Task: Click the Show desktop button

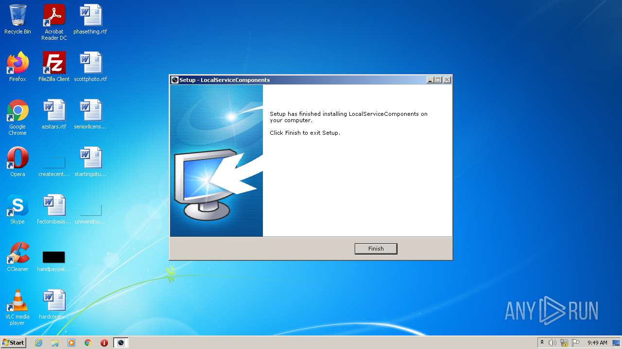Action: 617,343
